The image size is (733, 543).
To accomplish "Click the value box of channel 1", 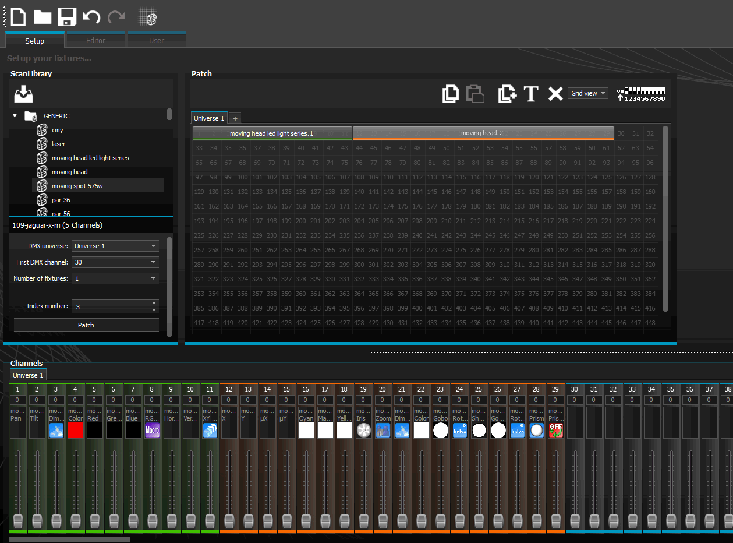I will click(17, 400).
